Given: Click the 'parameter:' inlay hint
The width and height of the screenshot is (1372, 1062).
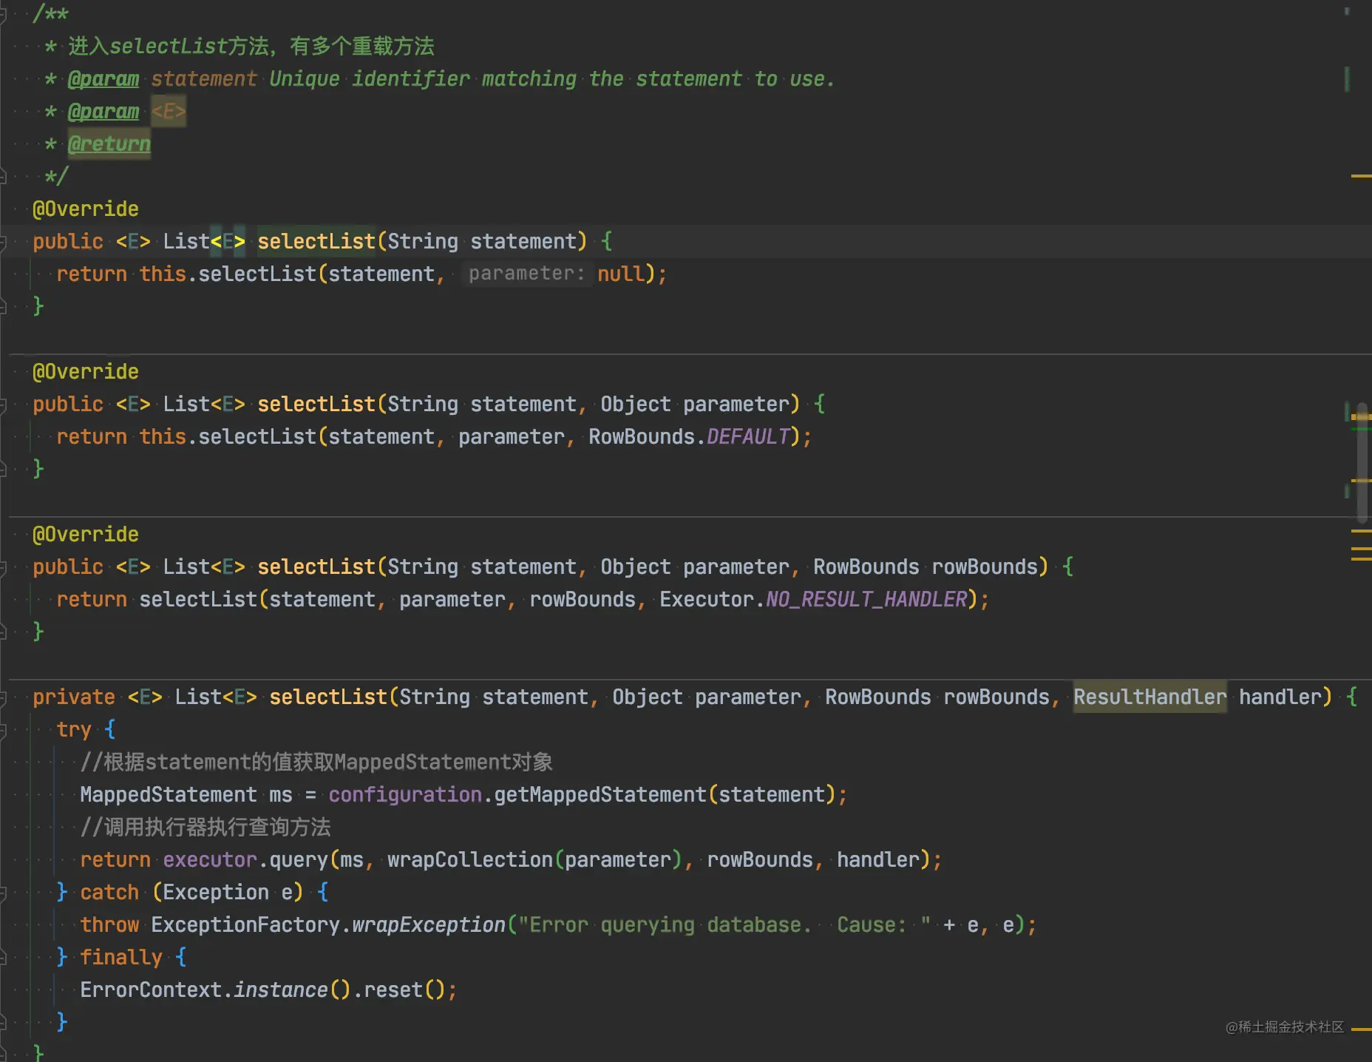Looking at the screenshot, I should tap(526, 274).
